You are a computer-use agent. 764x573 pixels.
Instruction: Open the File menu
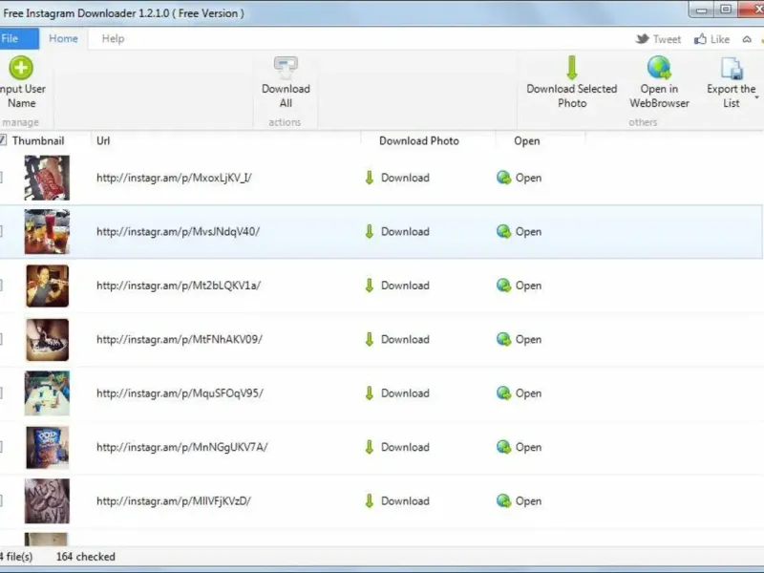click(x=18, y=38)
